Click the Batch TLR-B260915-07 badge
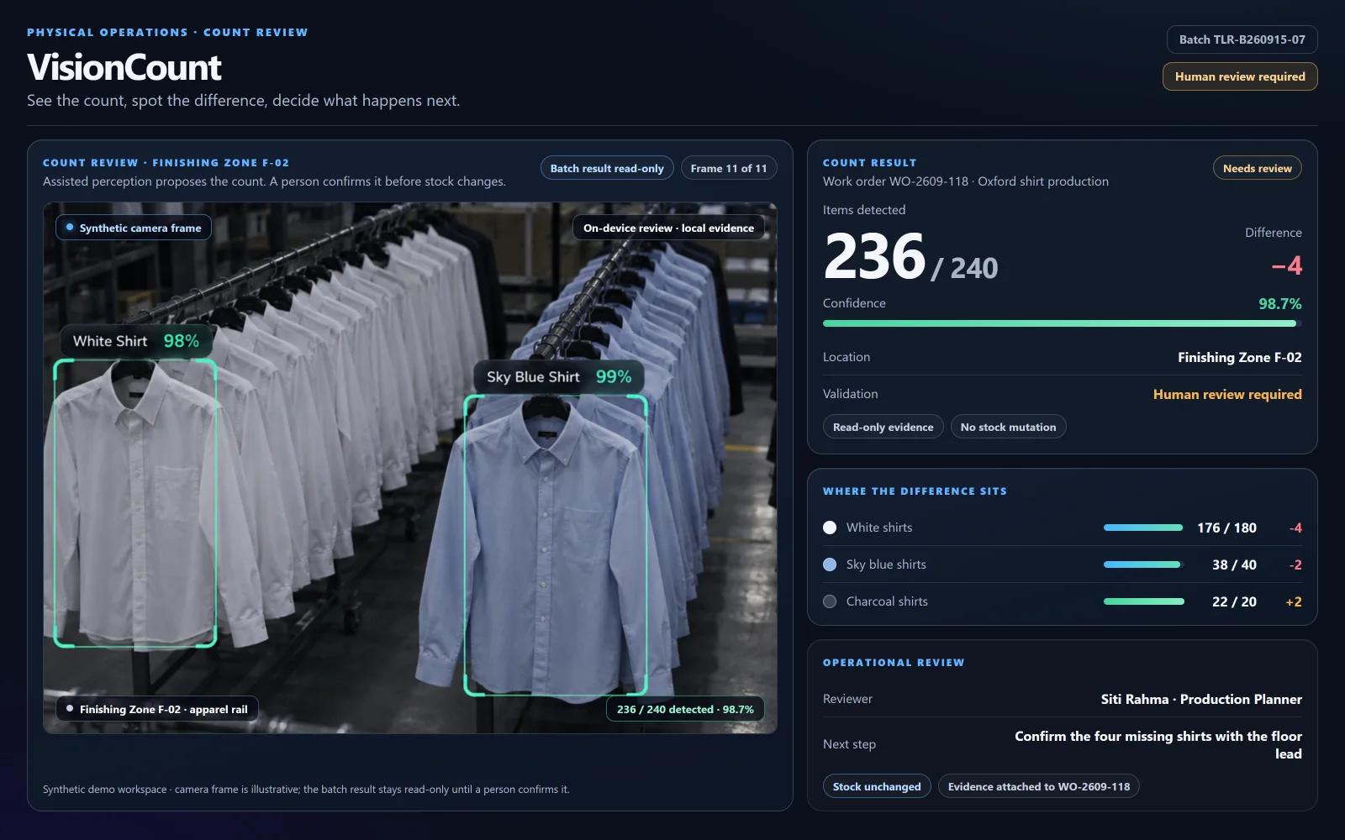This screenshot has width=1345, height=840. (1242, 39)
